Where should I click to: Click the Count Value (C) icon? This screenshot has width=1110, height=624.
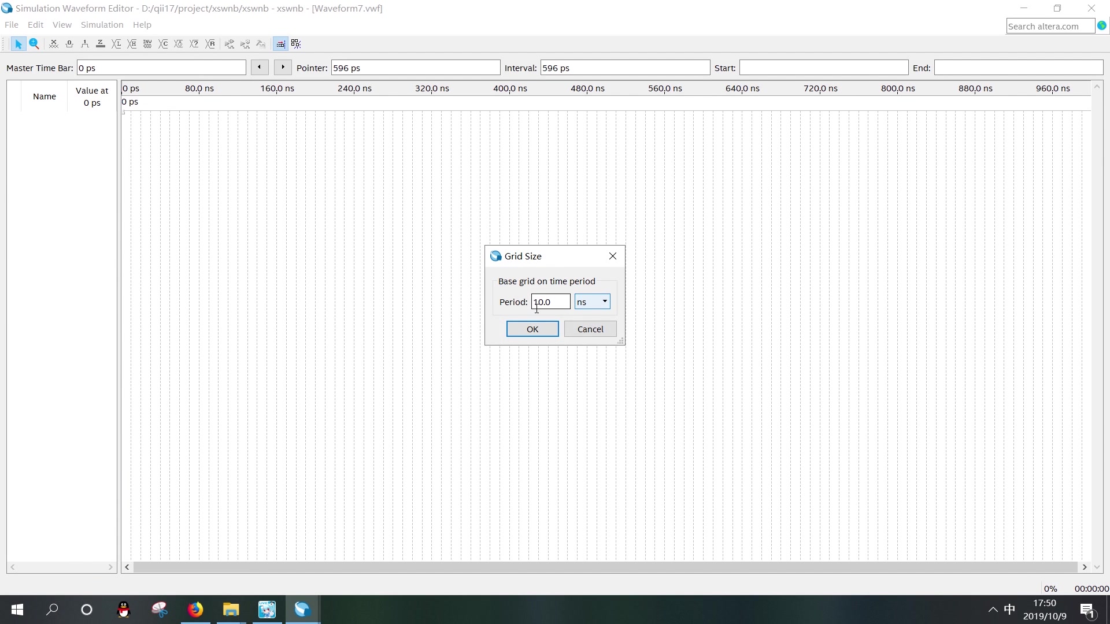(164, 44)
